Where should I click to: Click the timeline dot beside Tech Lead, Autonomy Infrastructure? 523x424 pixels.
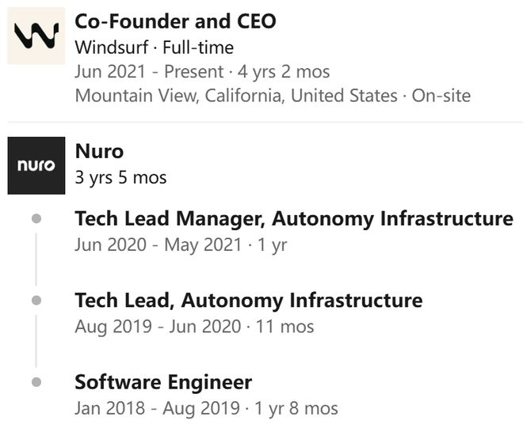pyautogui.click(x=36, y=301)
